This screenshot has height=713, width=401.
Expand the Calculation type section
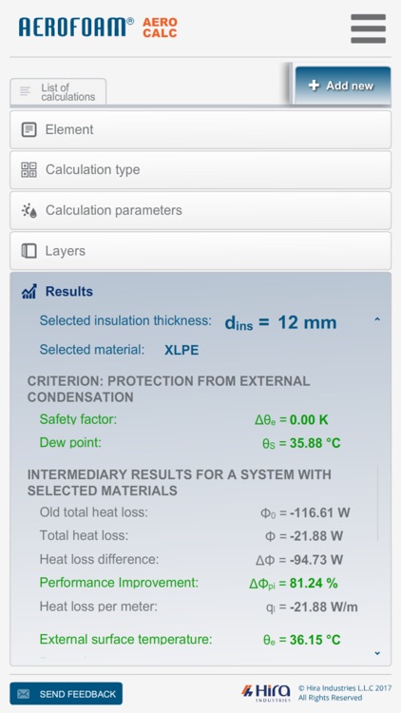pyautogui.click(x=200, y=170)
